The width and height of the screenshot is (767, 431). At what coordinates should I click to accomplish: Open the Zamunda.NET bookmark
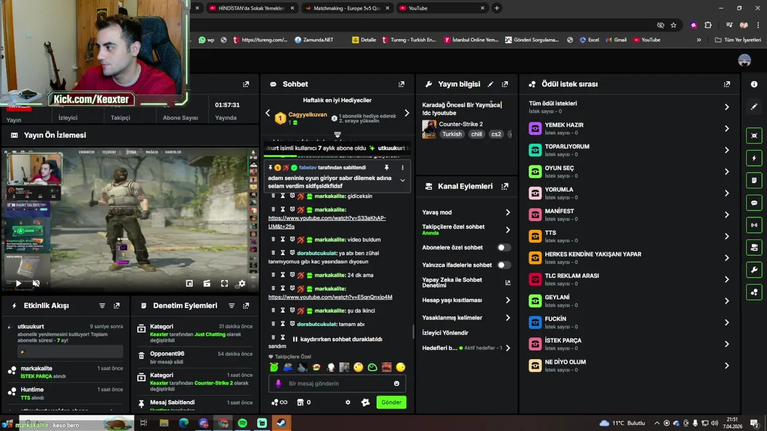click(x=314, y=40)
